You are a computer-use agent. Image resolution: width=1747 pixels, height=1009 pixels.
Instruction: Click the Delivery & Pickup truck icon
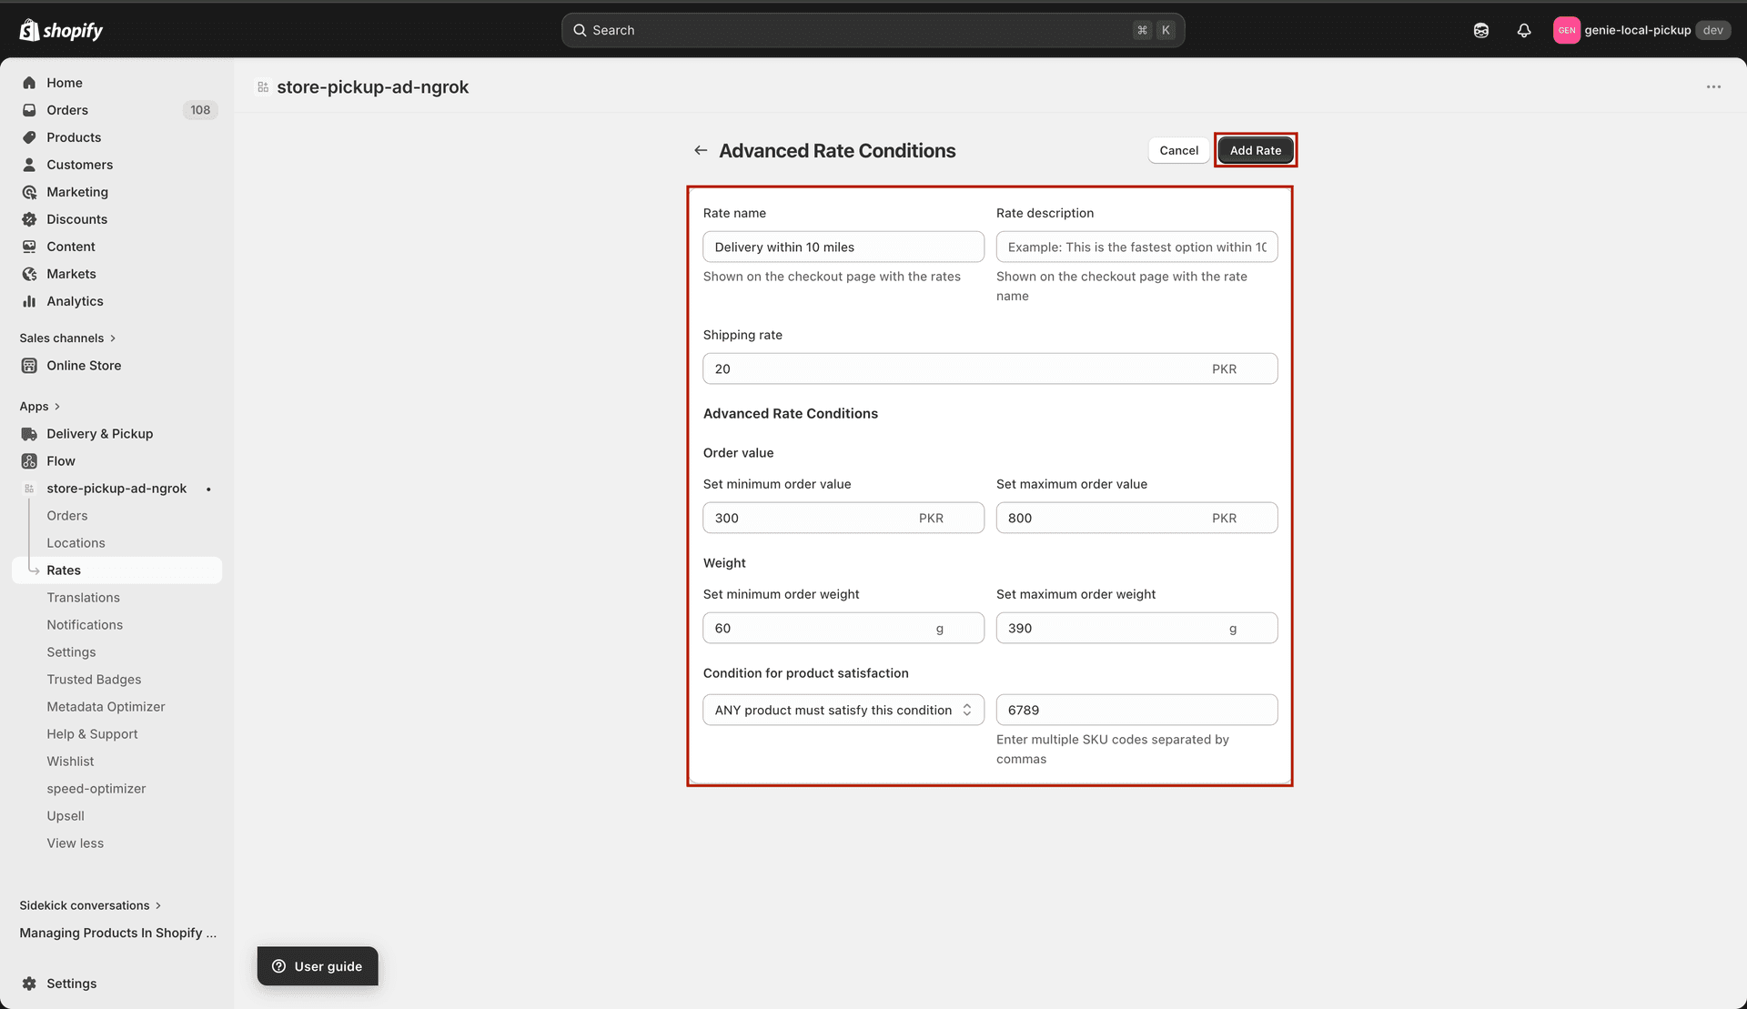point(29,434)
